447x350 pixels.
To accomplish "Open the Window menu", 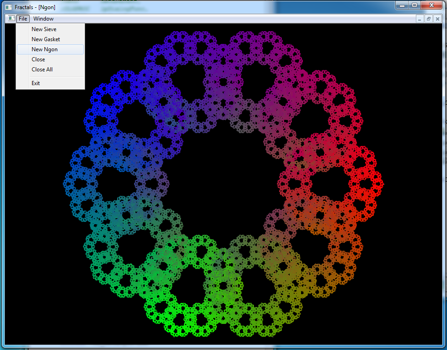I will pos(43,19).
